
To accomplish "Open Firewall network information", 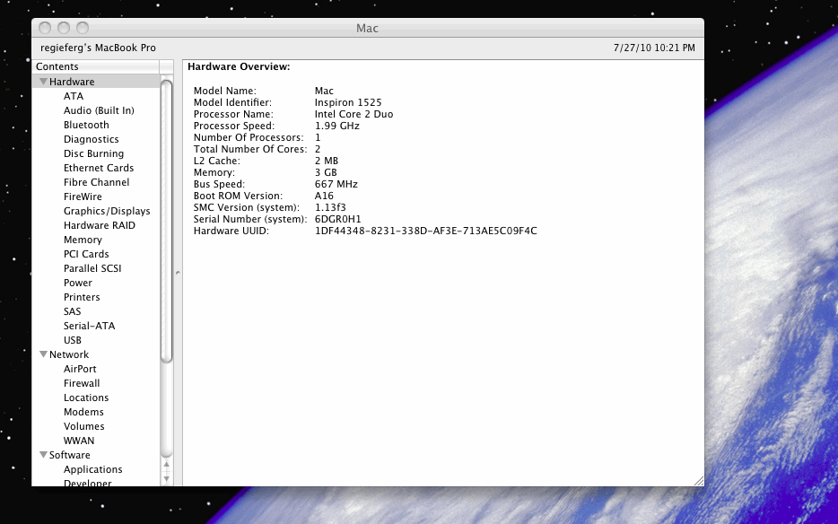I will (82, 383).
